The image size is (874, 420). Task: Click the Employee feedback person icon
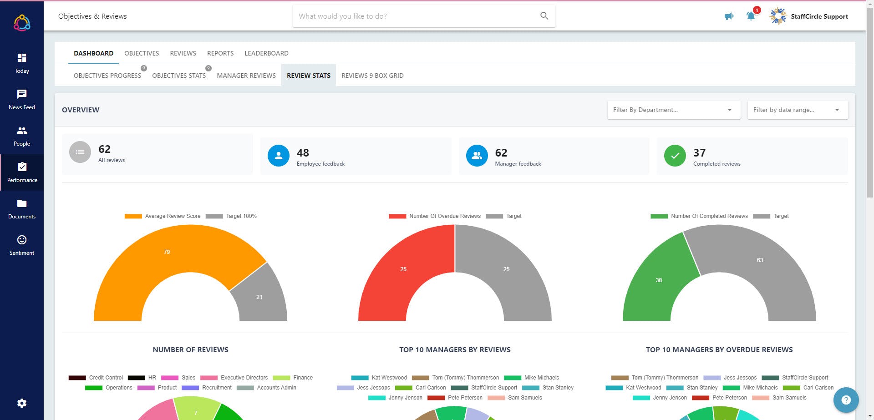point(279,156)
